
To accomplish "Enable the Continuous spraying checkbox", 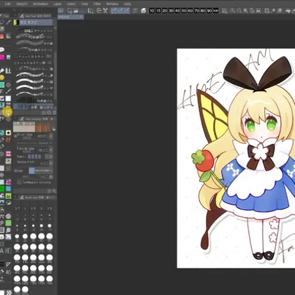I will tap(19, 182).
